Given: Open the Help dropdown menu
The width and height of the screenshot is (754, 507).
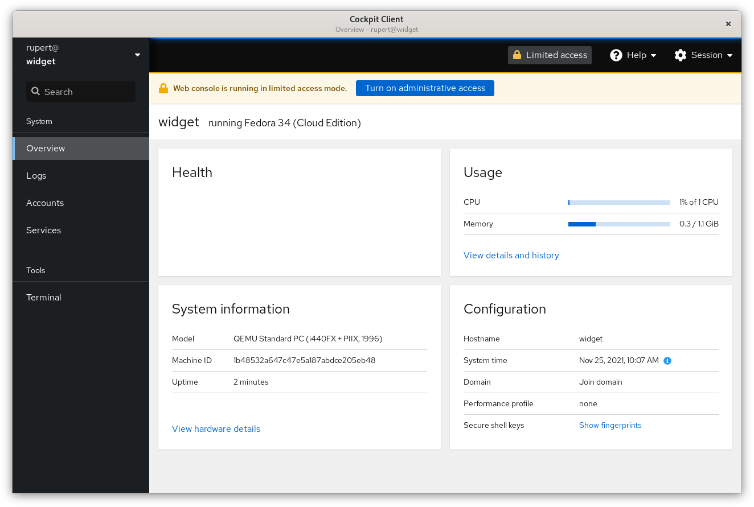Looking at the screenshot, I should tap(633, 55).
